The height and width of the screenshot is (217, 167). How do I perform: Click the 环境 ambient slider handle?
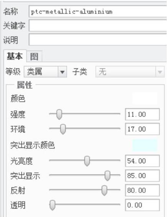pyautogui.click(x=63, y=129)
